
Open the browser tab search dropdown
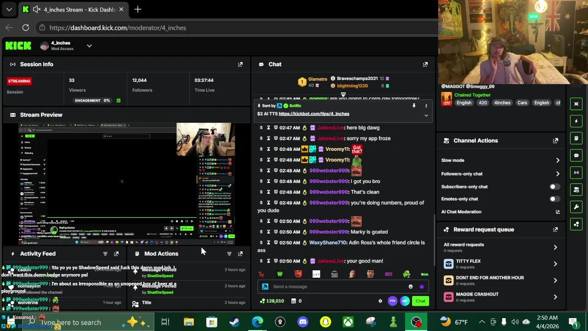tap(9, 9)
